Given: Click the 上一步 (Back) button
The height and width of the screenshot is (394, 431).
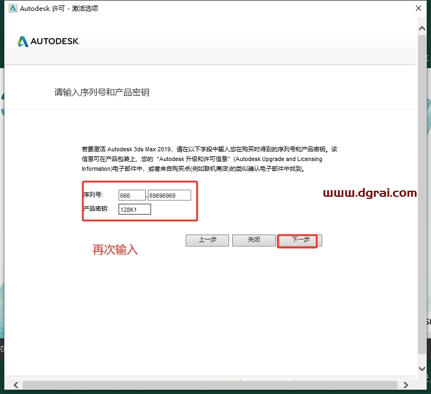Looking at the screenshot, I should click(x=207, y=241).
